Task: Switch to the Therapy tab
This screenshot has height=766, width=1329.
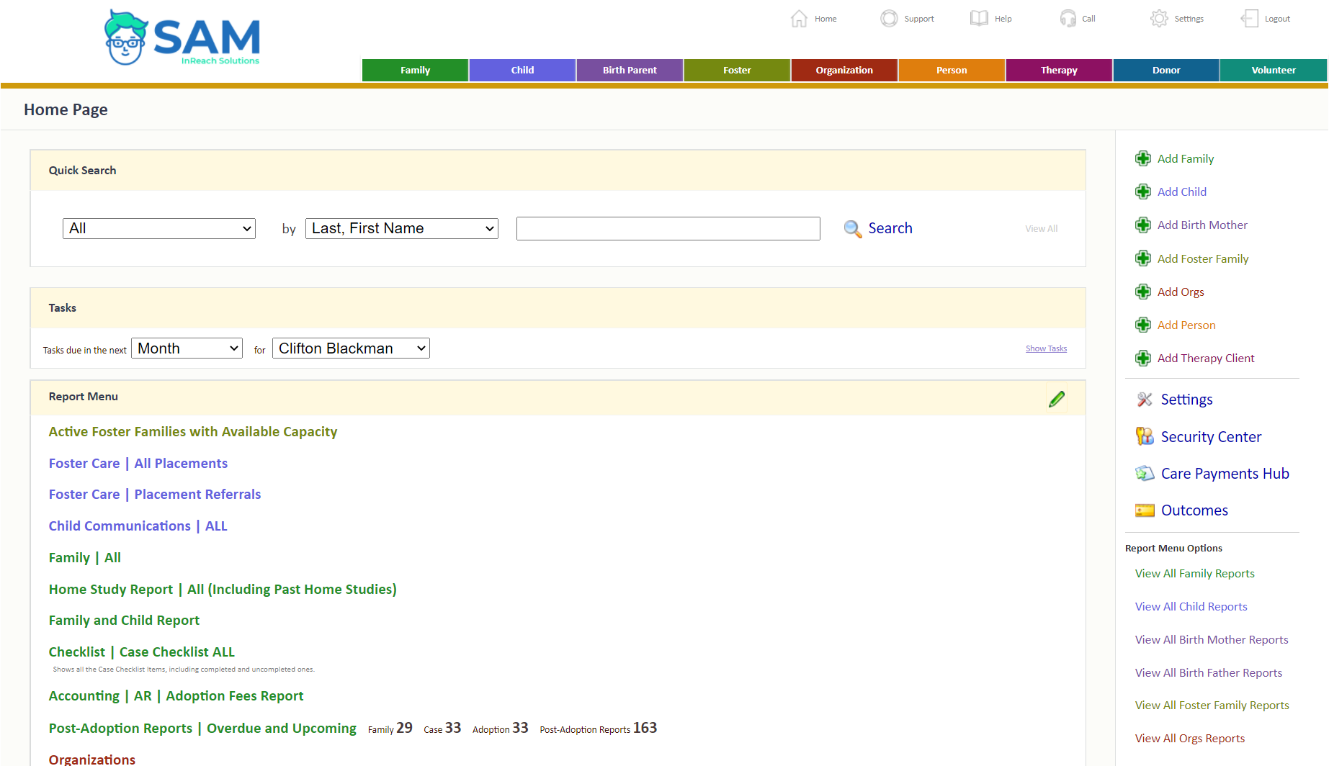Action: (x=1058, y=70)
